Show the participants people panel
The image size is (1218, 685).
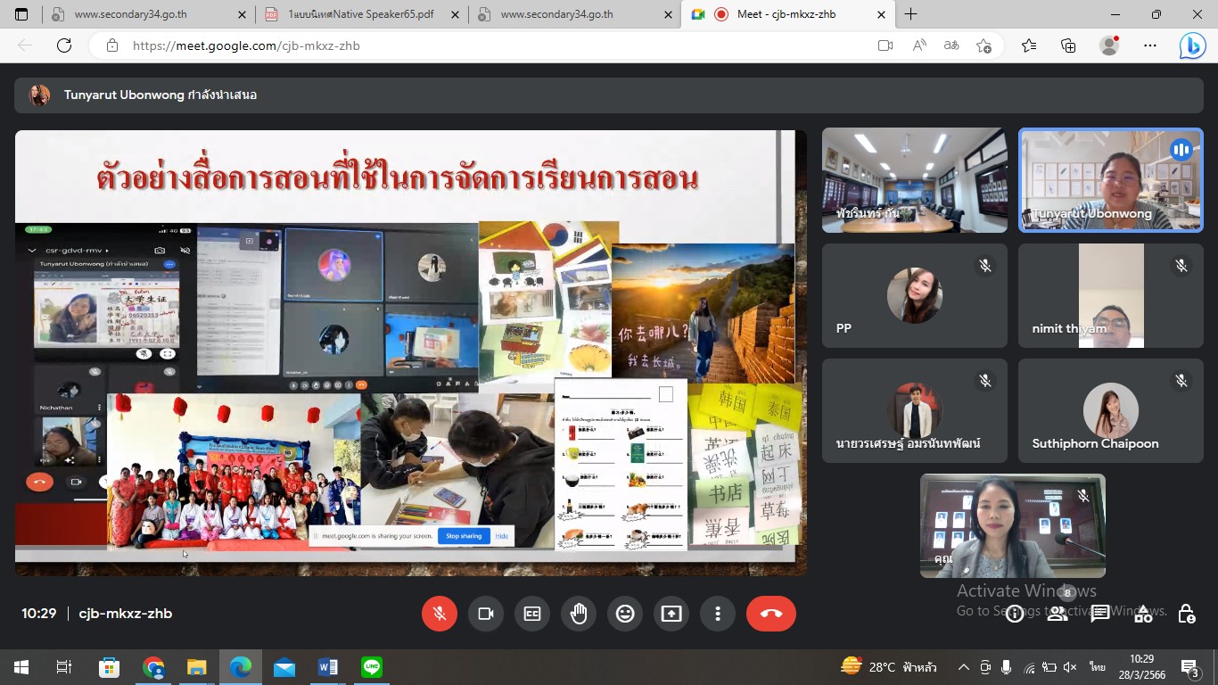pos(1057,614)
